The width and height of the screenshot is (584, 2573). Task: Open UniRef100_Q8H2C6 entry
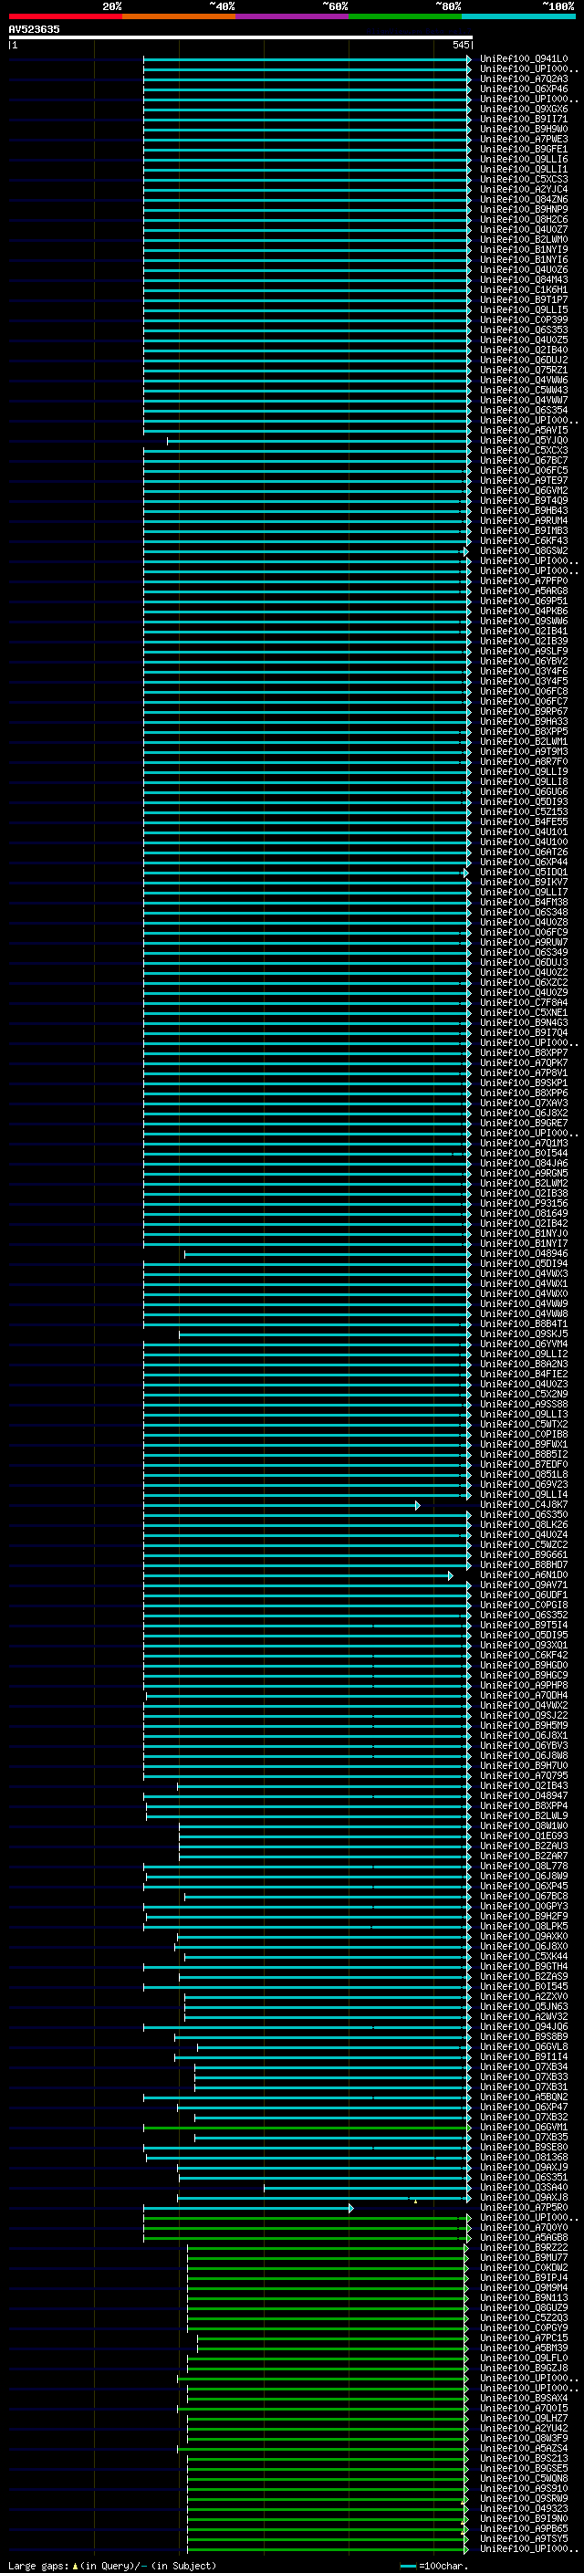[x=523, y=220]
